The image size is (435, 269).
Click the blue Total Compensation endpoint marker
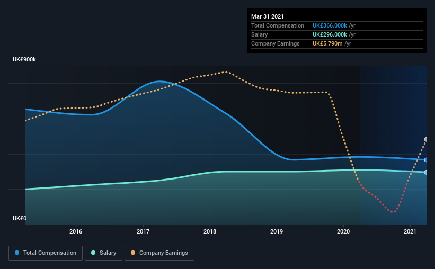pyautogui.click(x=425, y=160)
